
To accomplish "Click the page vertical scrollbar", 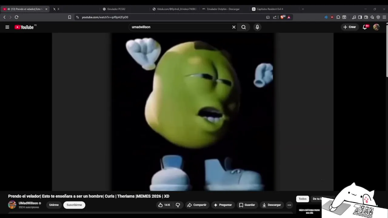I will click(x=386, y=51).
